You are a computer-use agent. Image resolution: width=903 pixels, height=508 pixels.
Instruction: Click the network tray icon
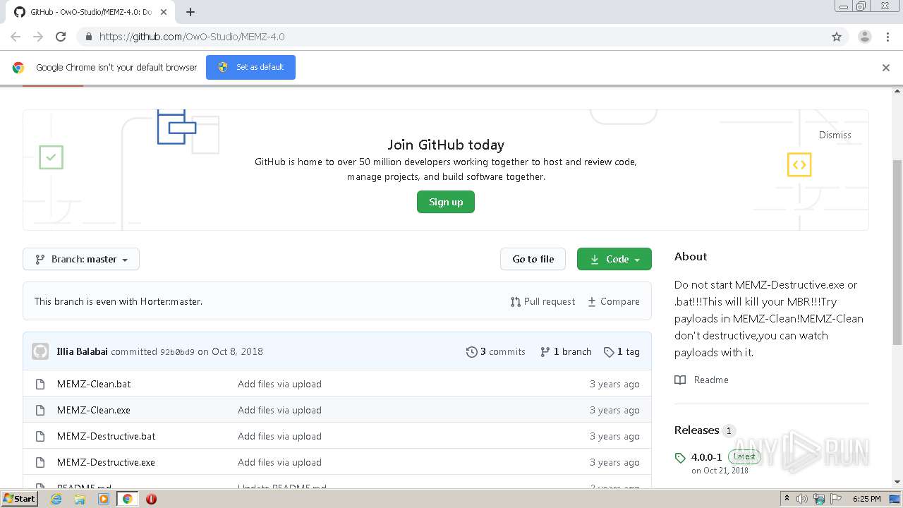pos(819,499)
